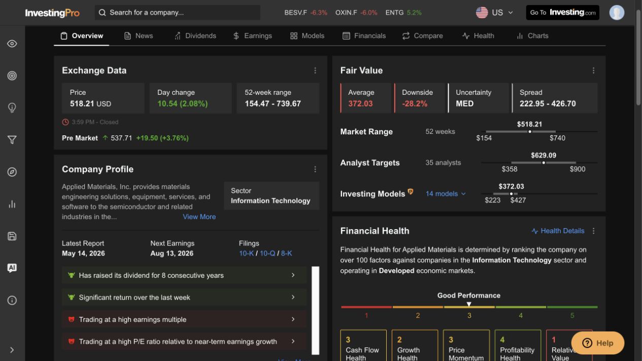Open Exchange Data three-dot menu
642x361 pixels.
(x=315, y=70)
